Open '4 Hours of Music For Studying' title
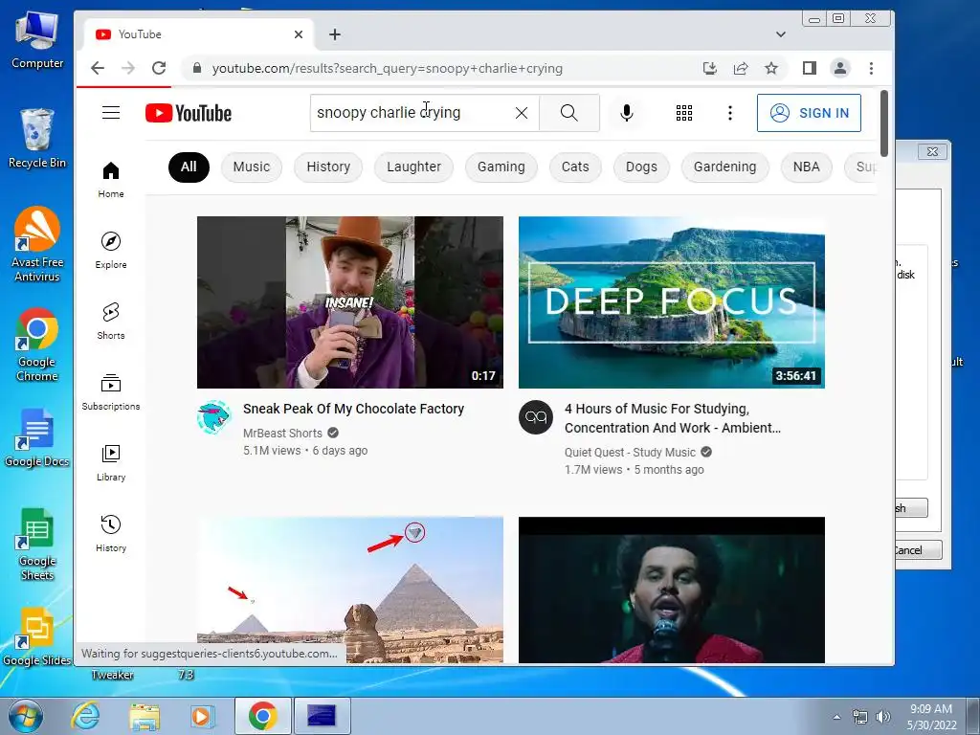The height and width of the screenshot is (735, 980). tap(673, 418)
